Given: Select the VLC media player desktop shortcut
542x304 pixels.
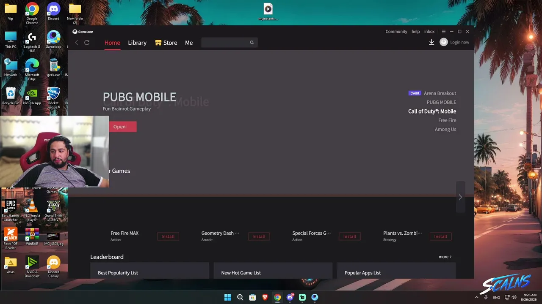Looking at the screenshot, I should [32, 211].
